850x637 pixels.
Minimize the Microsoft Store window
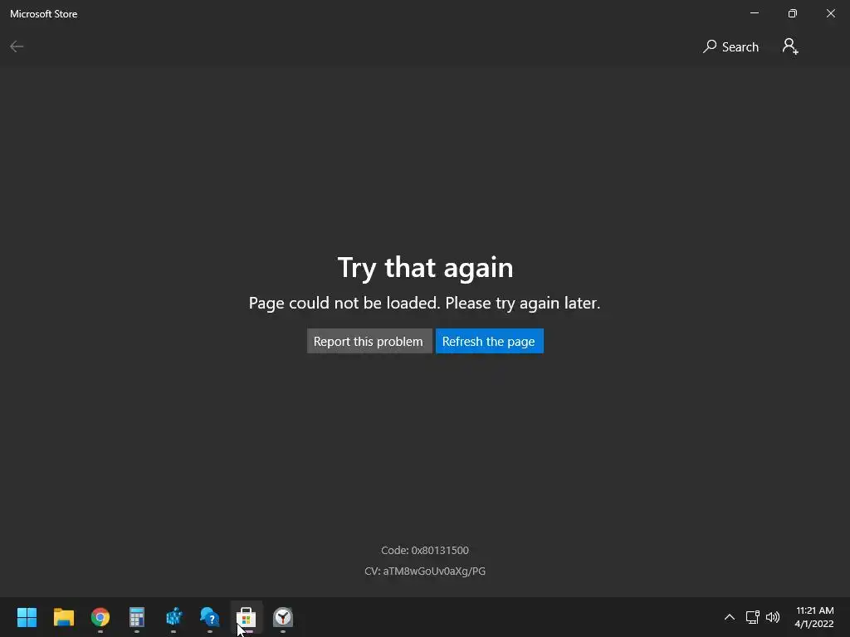click(755, 13)
